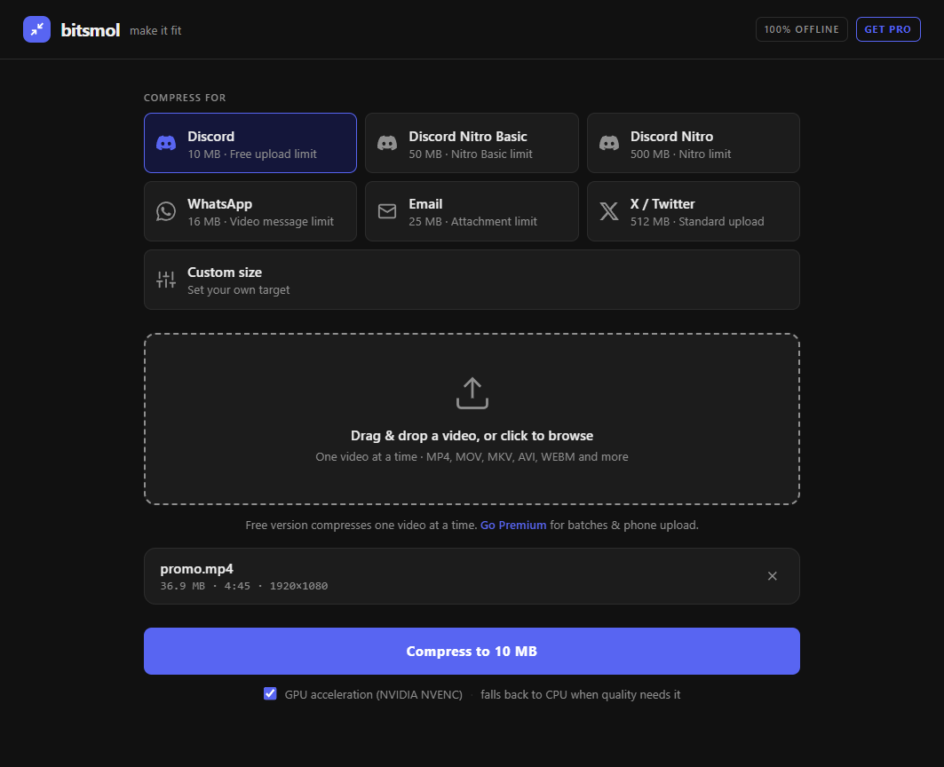Choose the Discord Nitro 500 MB preset
The height and width of the screenshot is (767, 944).
(694, 143)
